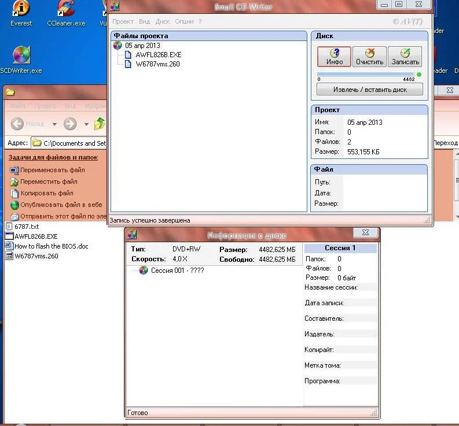Click status bar text Запись успешно завершена
Viewport: 459px width, 426px height.
[x=149, y=220]
